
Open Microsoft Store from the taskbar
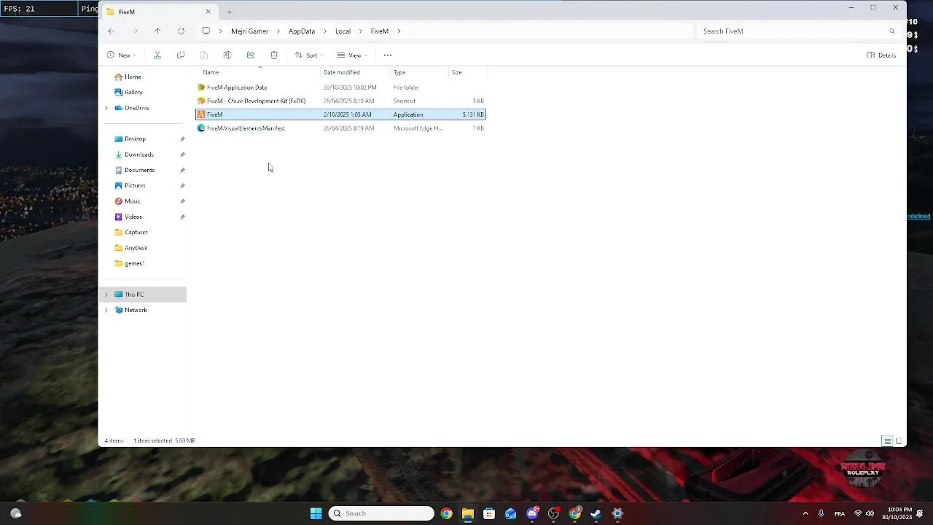[489, 513]
